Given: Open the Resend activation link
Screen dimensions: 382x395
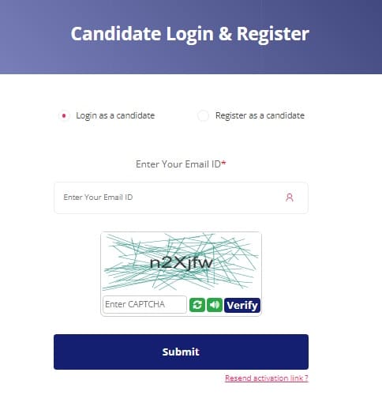Looking at the screenshot, I should 267,378.
